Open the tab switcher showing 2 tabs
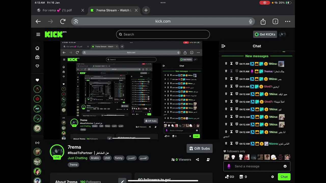 275,21
